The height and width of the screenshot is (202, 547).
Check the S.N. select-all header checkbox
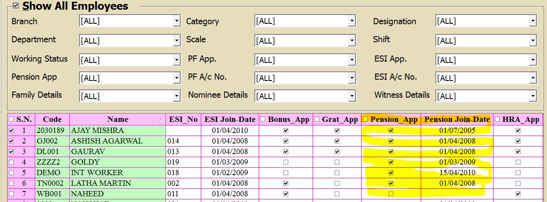11,119
